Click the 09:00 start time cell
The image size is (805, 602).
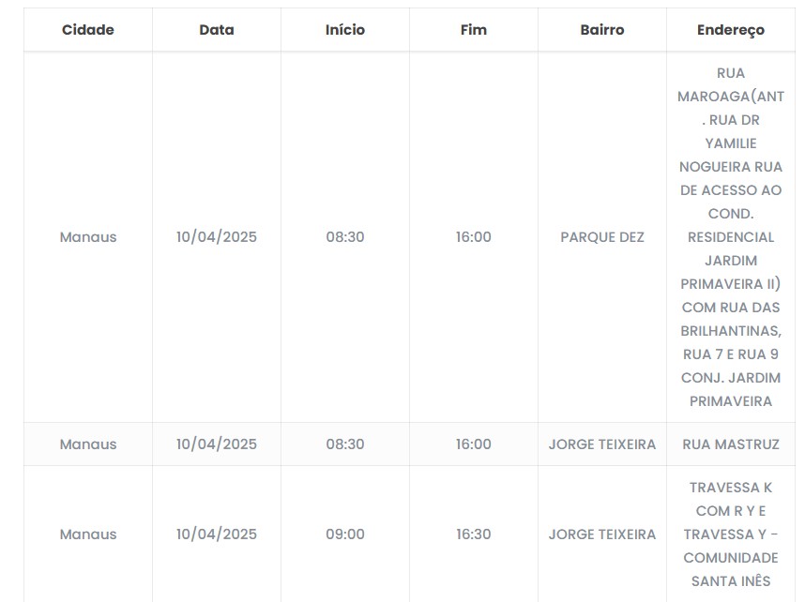[345, 534]
